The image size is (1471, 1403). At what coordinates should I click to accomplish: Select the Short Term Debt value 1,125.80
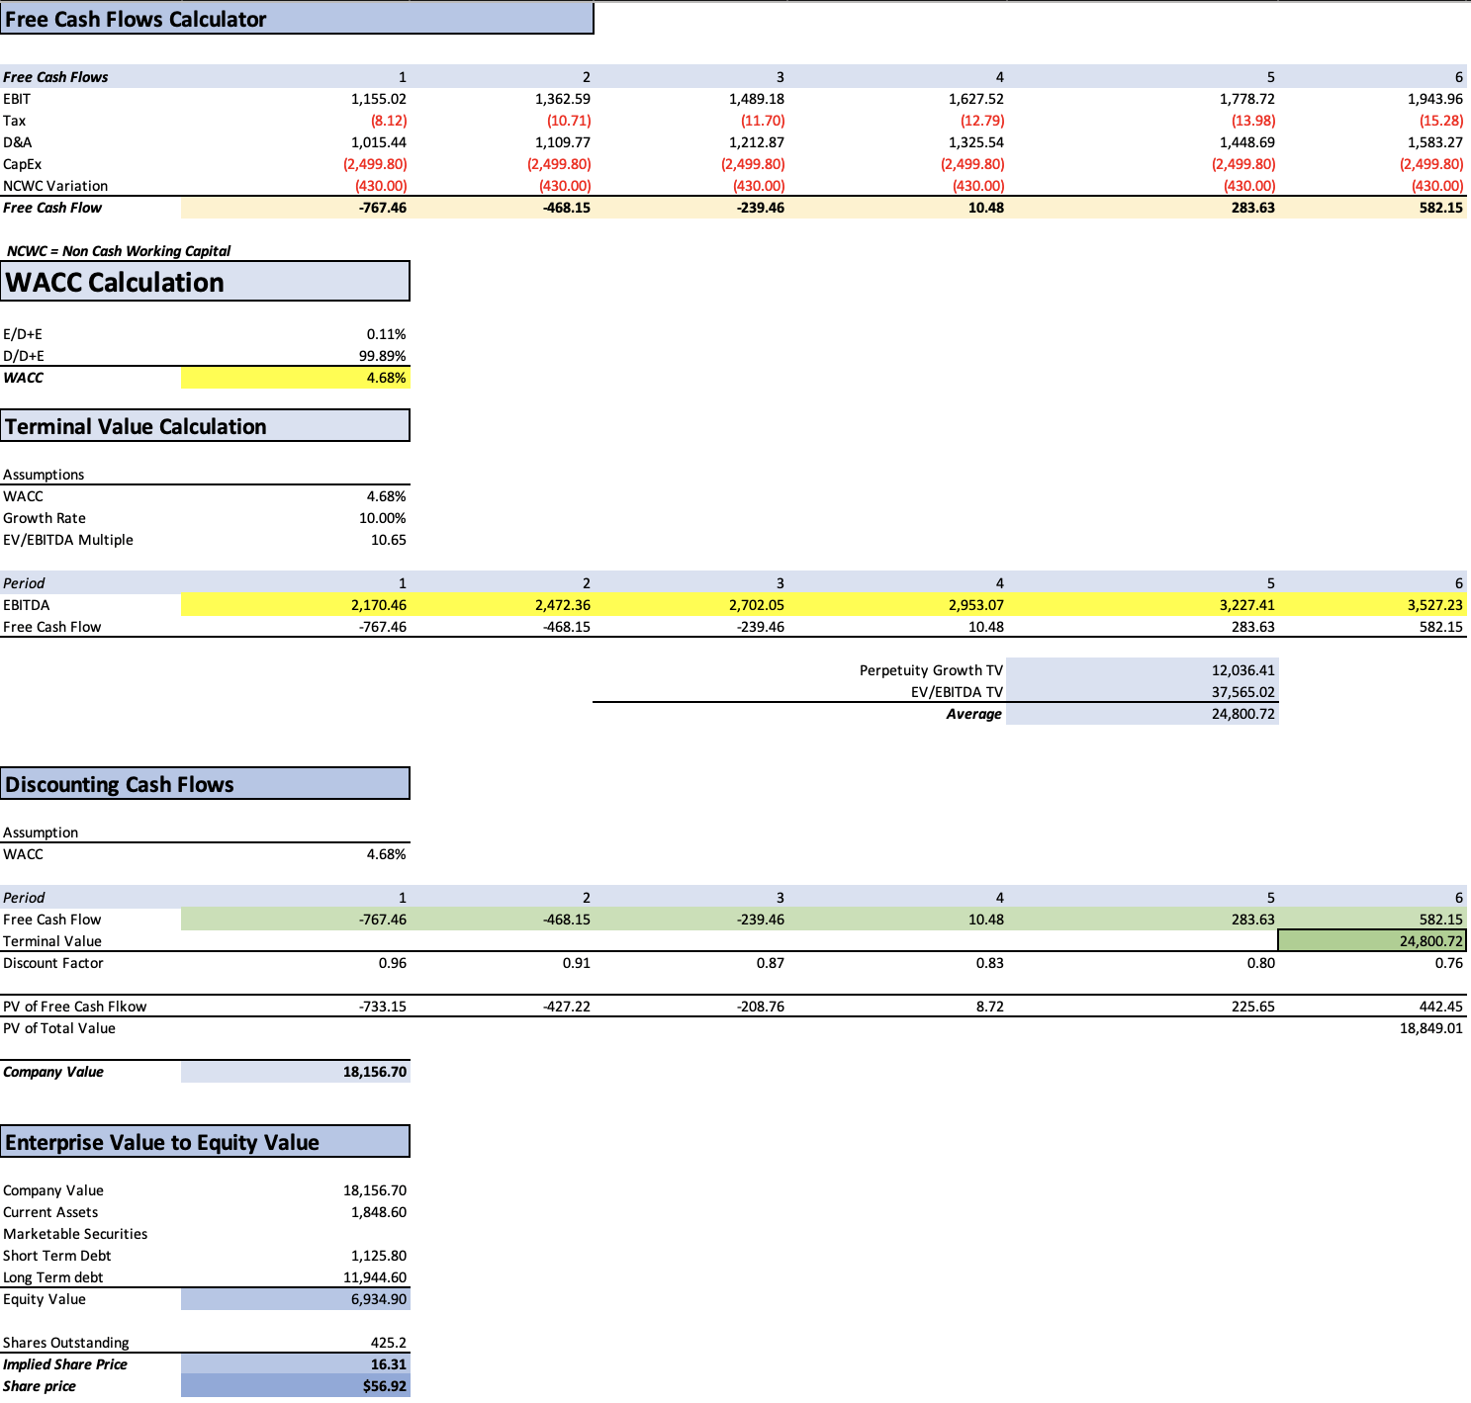click(379, 1256)
